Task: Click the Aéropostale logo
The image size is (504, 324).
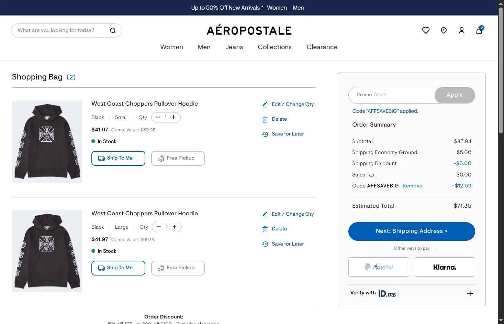Action: [x=249, y=31]
